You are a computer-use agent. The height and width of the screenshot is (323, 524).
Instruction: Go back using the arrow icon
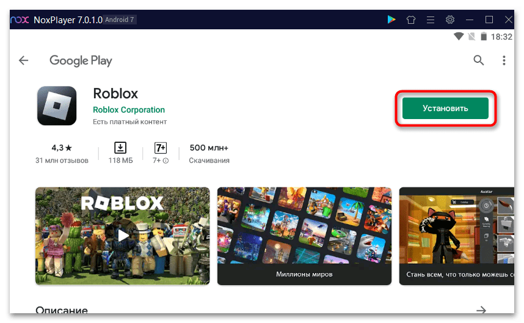[24, 60]
